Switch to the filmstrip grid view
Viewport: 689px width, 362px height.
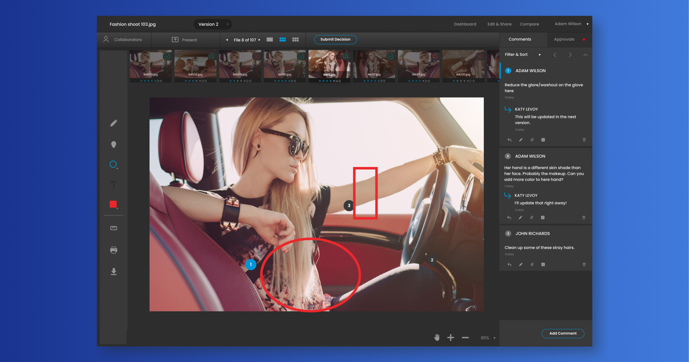[x=282, y=40]
